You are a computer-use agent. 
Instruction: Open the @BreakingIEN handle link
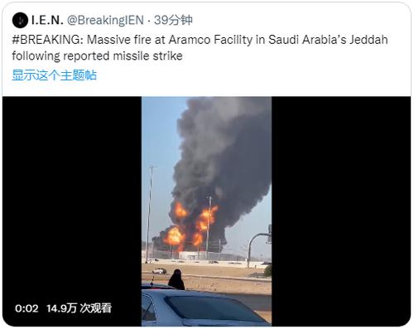point(105,20)
